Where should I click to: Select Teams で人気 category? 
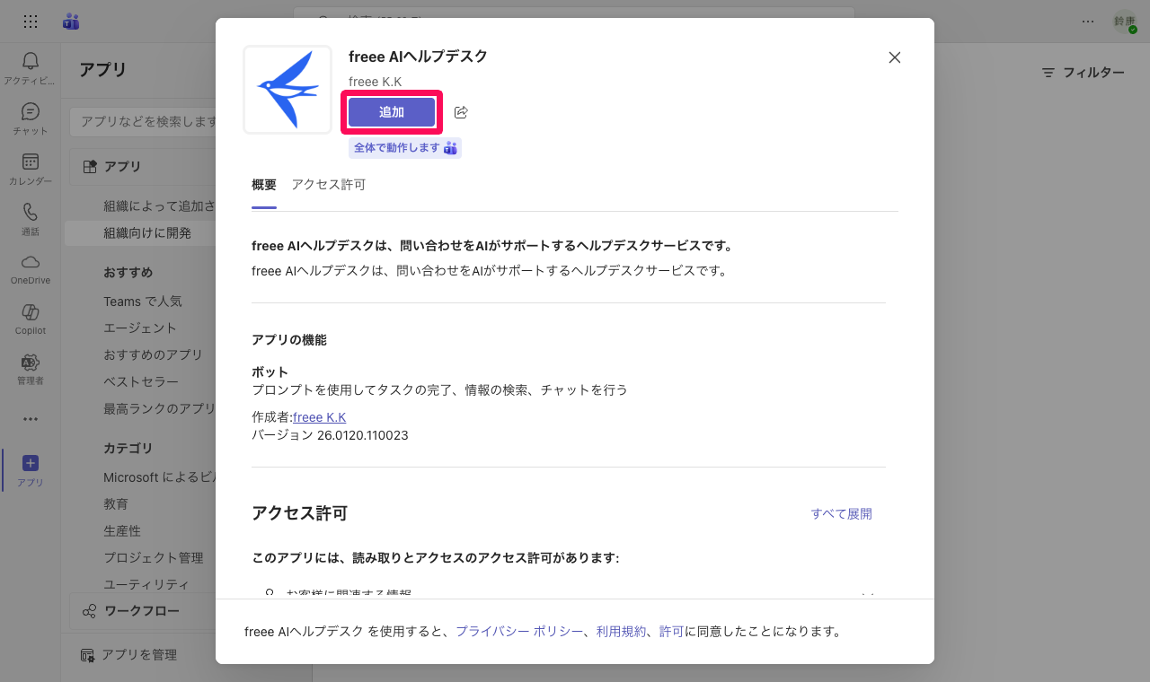[x=143, y=302]
